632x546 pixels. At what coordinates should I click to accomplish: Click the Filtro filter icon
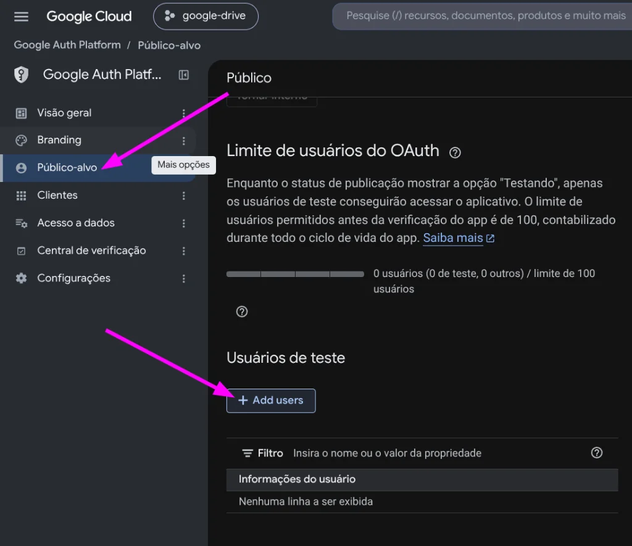pyautogui.click(x=247, y=453)
